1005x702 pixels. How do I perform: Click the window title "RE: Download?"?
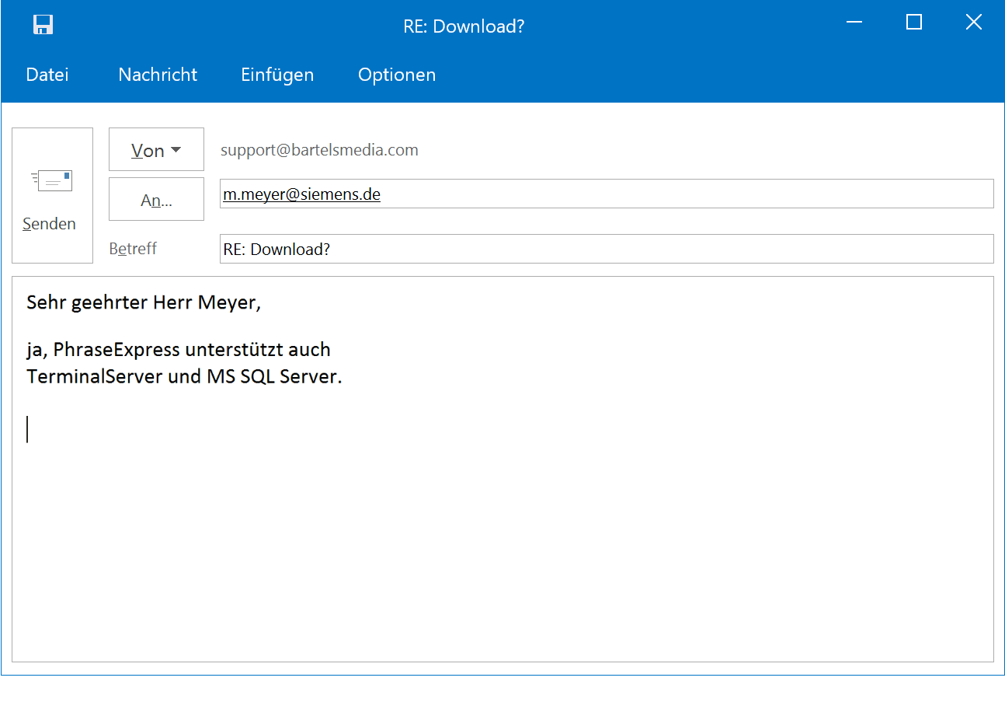[x=464, y=26]
